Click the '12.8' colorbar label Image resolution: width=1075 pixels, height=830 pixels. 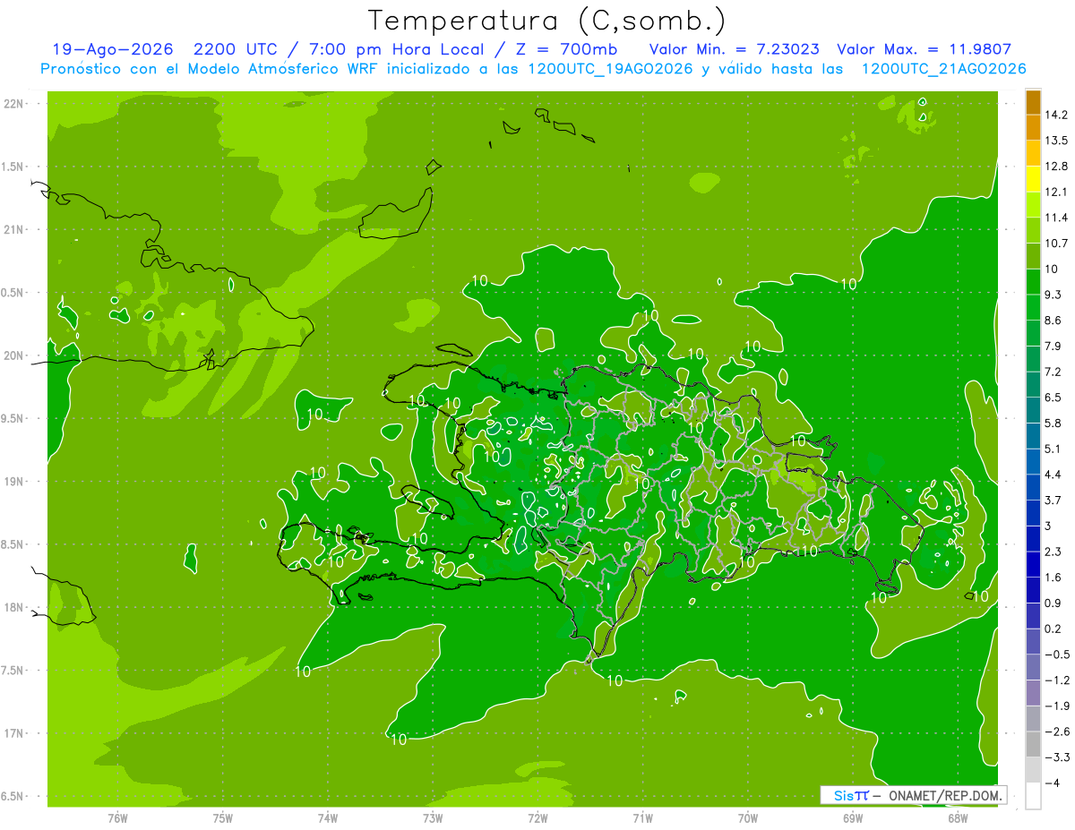(1057, 167)
